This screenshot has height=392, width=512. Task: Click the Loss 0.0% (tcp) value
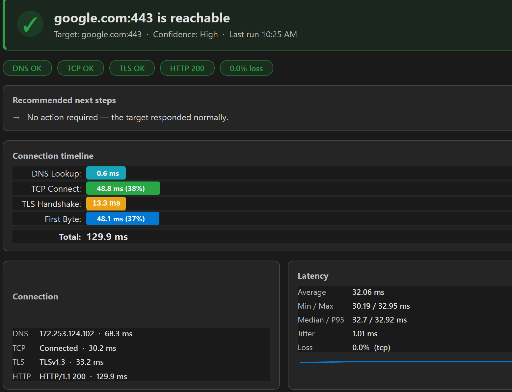tap(371, 348)
